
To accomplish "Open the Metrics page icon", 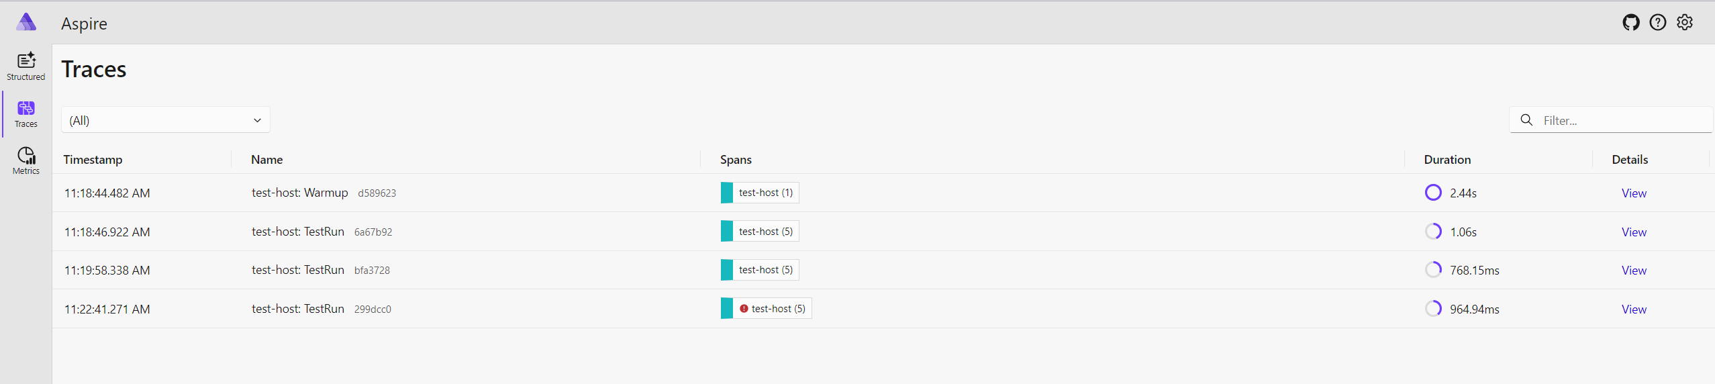I will coord(26,161).
